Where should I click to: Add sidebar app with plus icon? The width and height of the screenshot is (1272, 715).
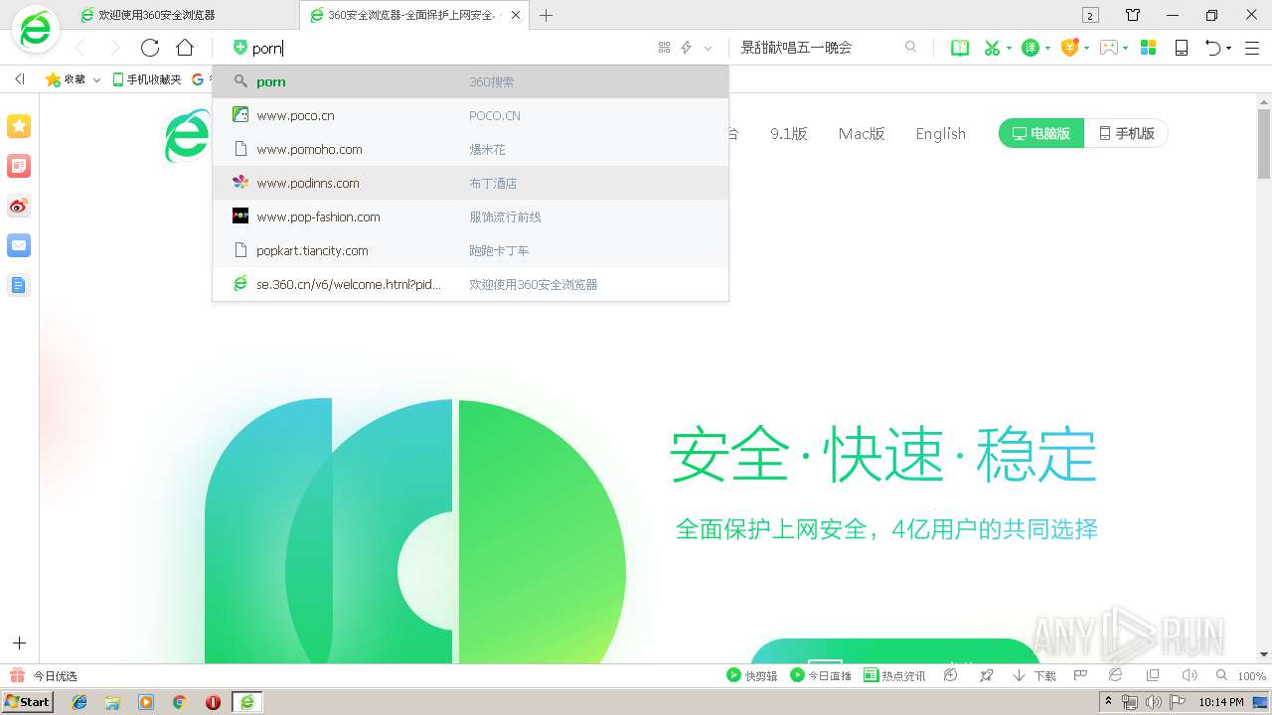click(x=19, y=643)
